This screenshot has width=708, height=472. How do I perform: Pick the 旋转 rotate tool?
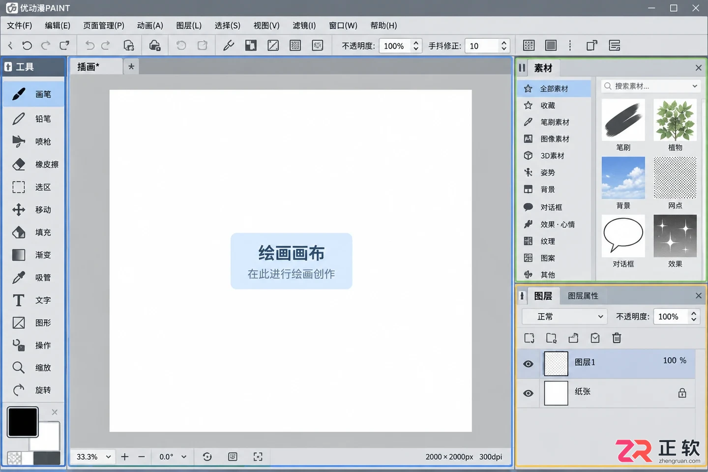33,390
